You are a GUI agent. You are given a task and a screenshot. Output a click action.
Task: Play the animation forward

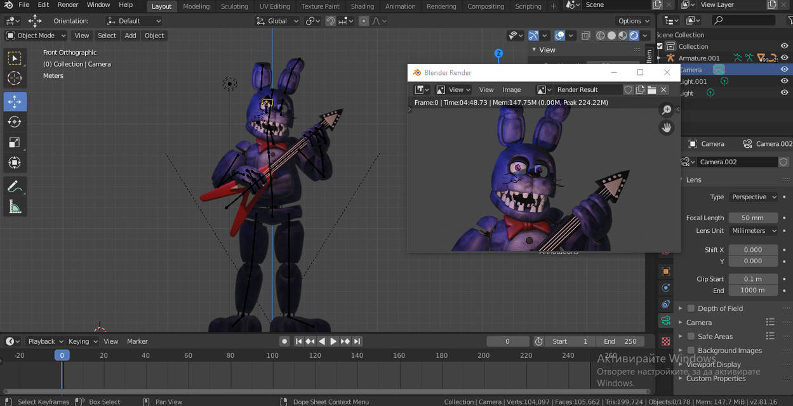(x=333, y=341)
